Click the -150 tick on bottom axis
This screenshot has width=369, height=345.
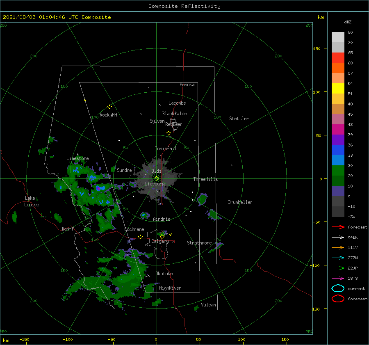pyautogui.click(x=24, y=340)
